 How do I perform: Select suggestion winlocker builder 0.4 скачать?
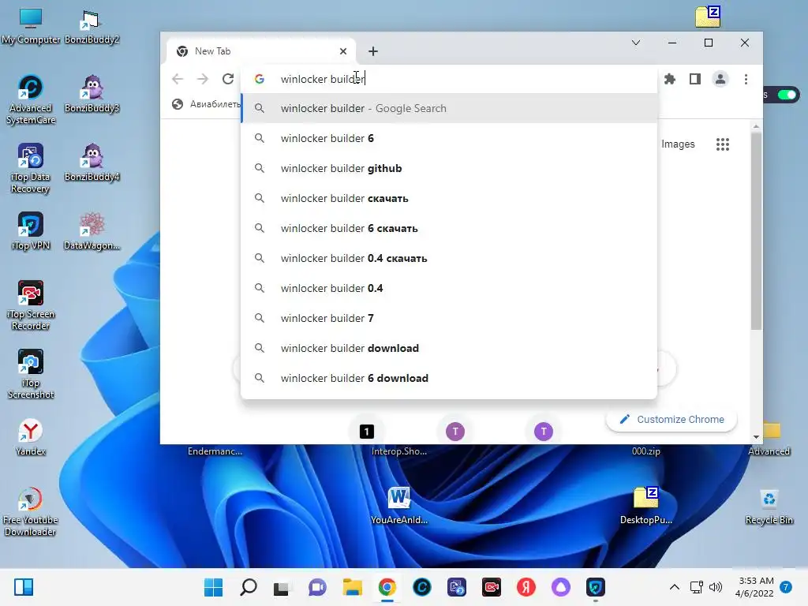click(x=449, y=258)
